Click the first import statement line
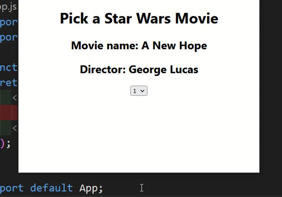This screenshot has width=282, height=197. [9, 22]
